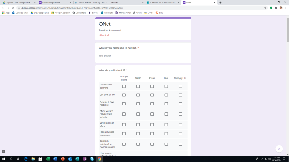Open File Explorer from taskbar
This screenshot has width=289, height=162.
point(33,159)
